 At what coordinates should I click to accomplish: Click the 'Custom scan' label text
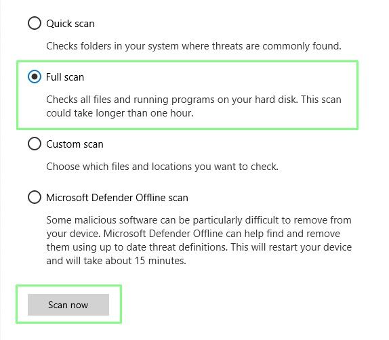pos(75,144)
